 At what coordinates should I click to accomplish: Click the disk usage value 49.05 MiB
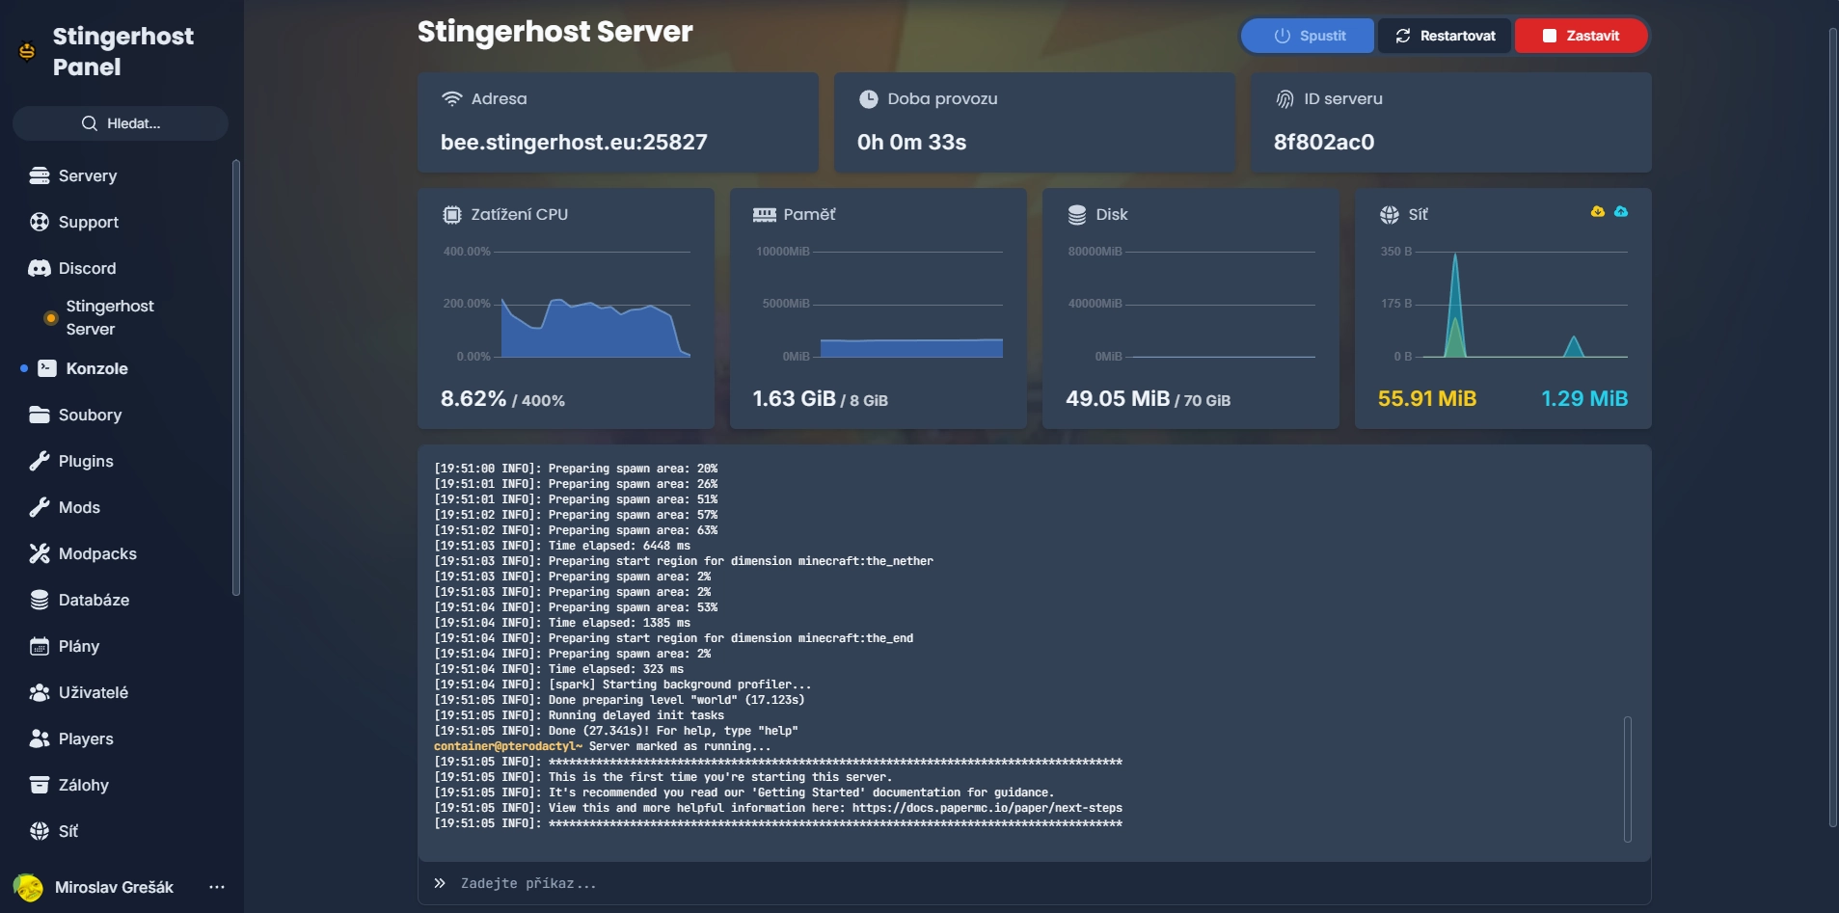click(x=1118, y=398)
